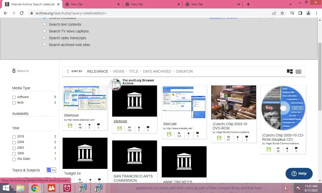Click software media icon under SiteKiosk card
Screen dimensions: 322x193
point(70,125)
